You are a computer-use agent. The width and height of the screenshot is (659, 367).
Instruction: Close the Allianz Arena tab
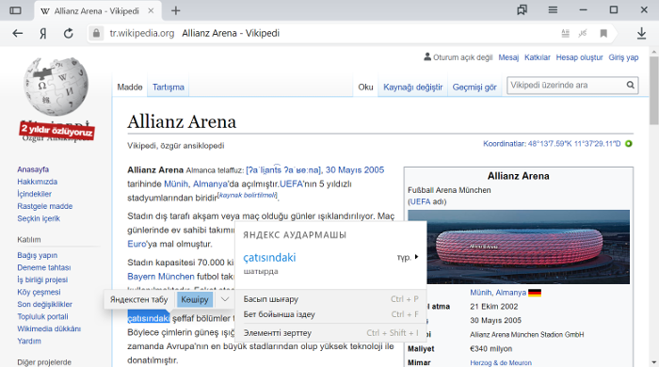click(x=151, y=11)
